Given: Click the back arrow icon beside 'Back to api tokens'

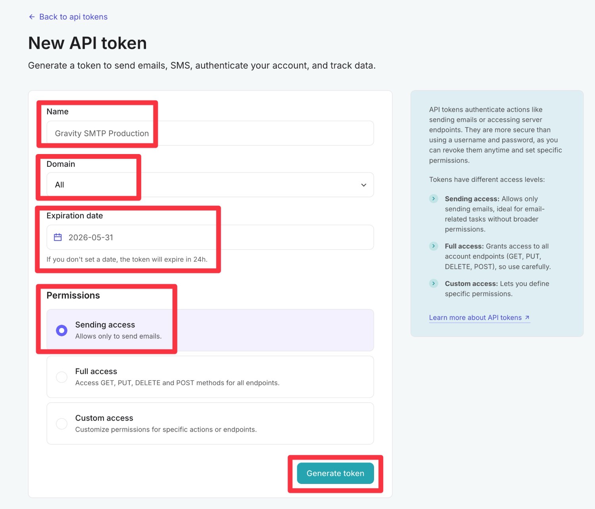Looking at the screenshot, I should click(32, 17).
